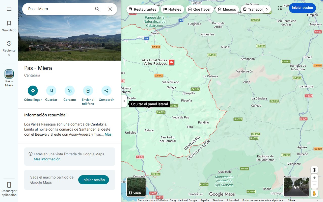Pick up the Street View pegman
This screenshot has width=323, height=202.
click(314, 193)
